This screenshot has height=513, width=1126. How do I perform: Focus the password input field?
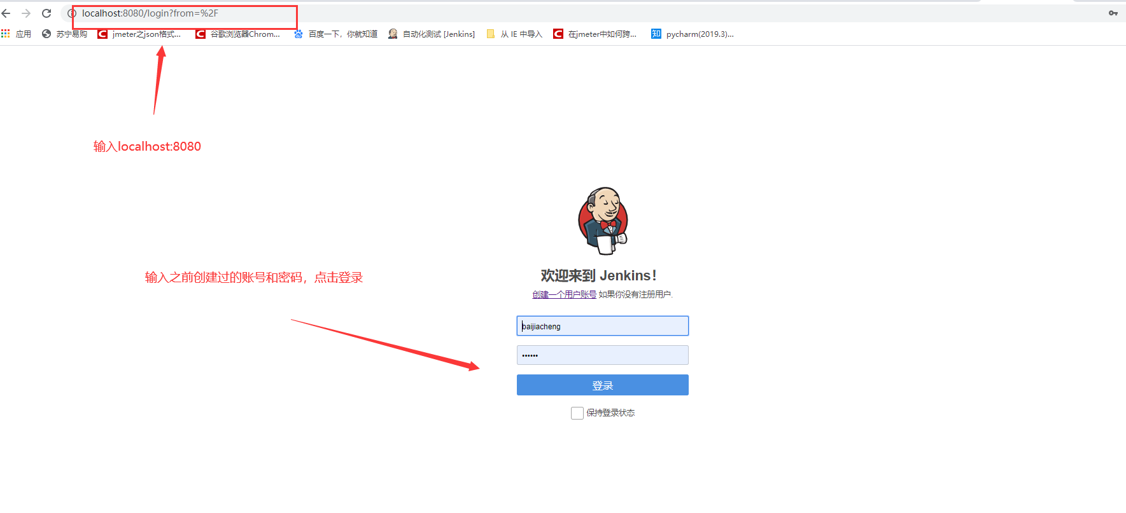coord(603,355)
